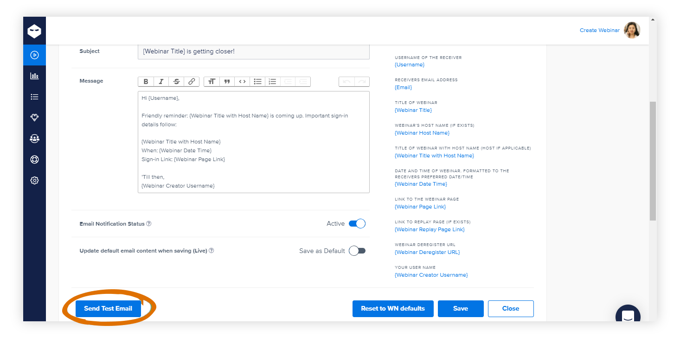
Task: Insert the {Webinar Date Time} sidebar placeholder
Action: 421,184
